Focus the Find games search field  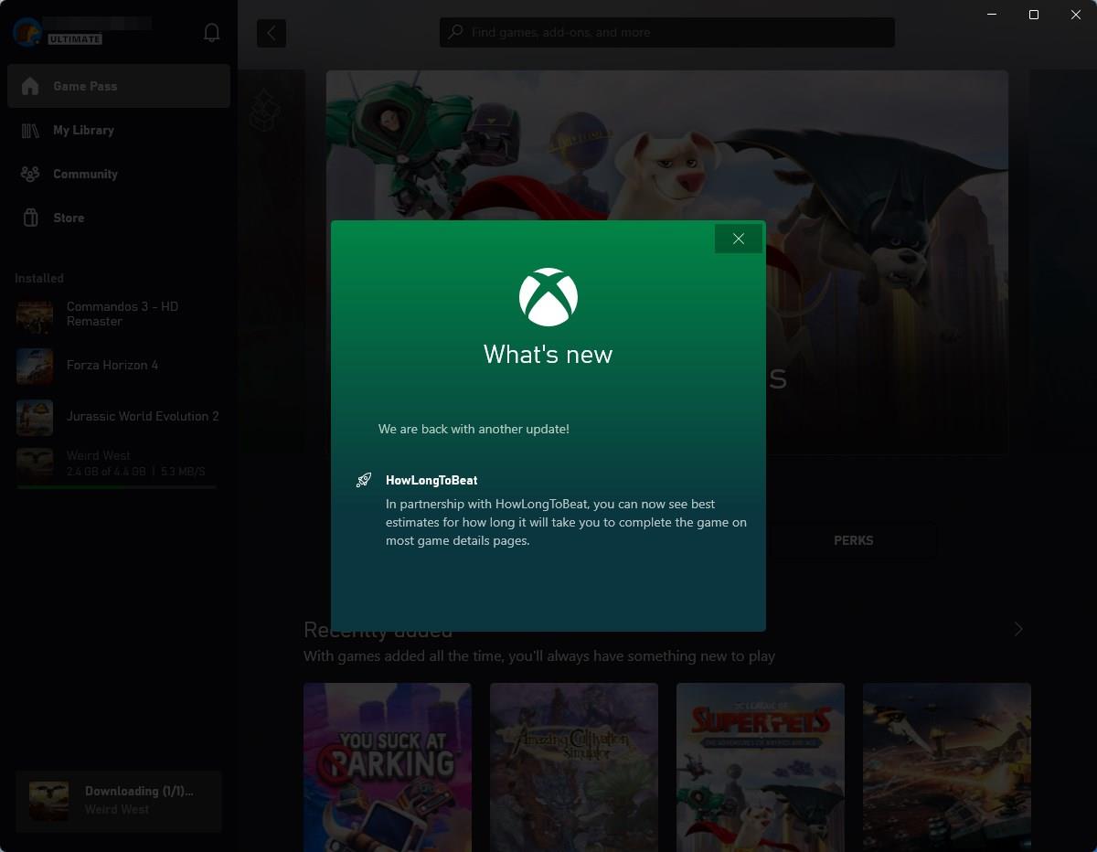[x=667, y=32]
